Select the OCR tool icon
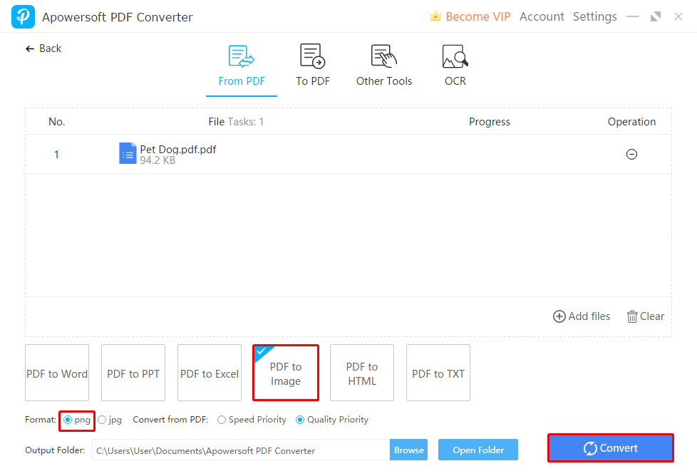The width and height of the screenshot is (697, 476). tap(455, 64)
